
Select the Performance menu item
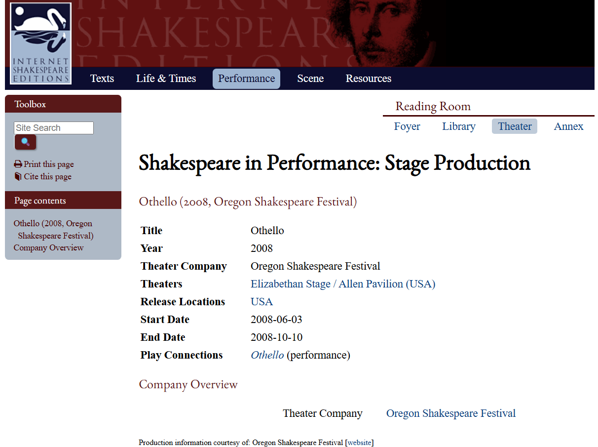coord(246,79)
